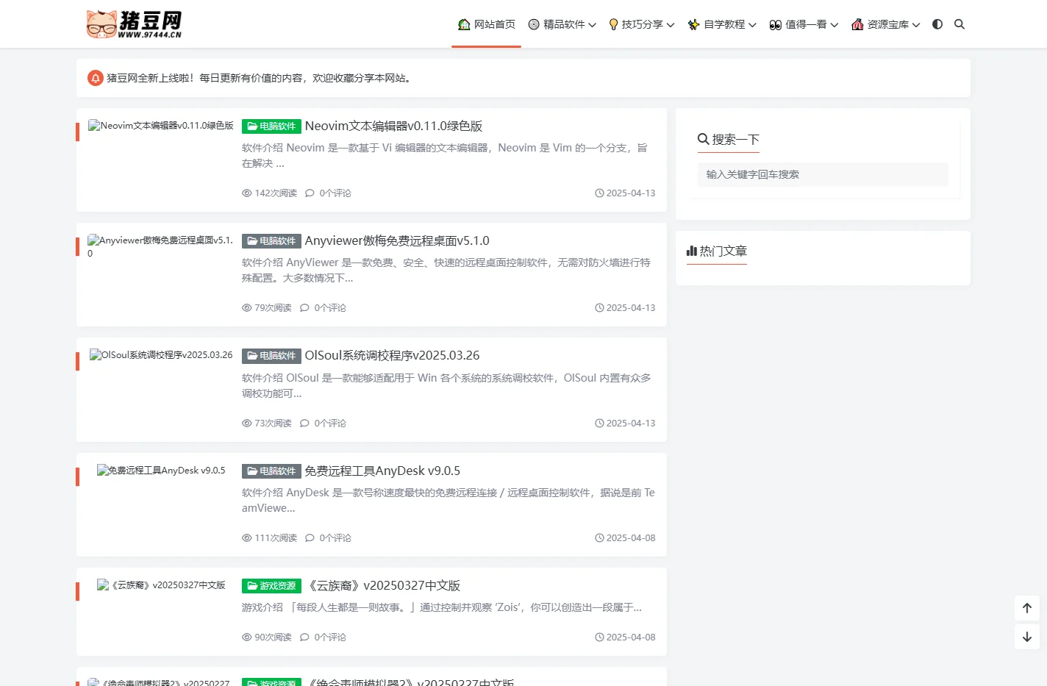This screenshot has width=1047, height=686.
Task: Expand 精品软件 dropdown menu
Action: click(x=562, y=24)
